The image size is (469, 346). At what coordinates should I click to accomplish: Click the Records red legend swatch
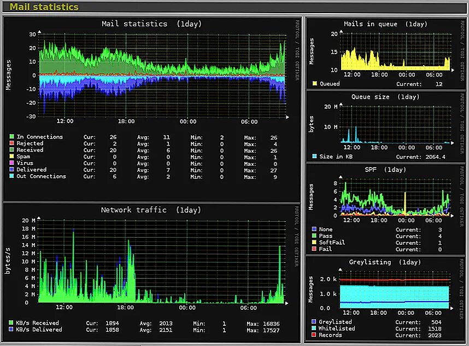(x=314, y=335)
